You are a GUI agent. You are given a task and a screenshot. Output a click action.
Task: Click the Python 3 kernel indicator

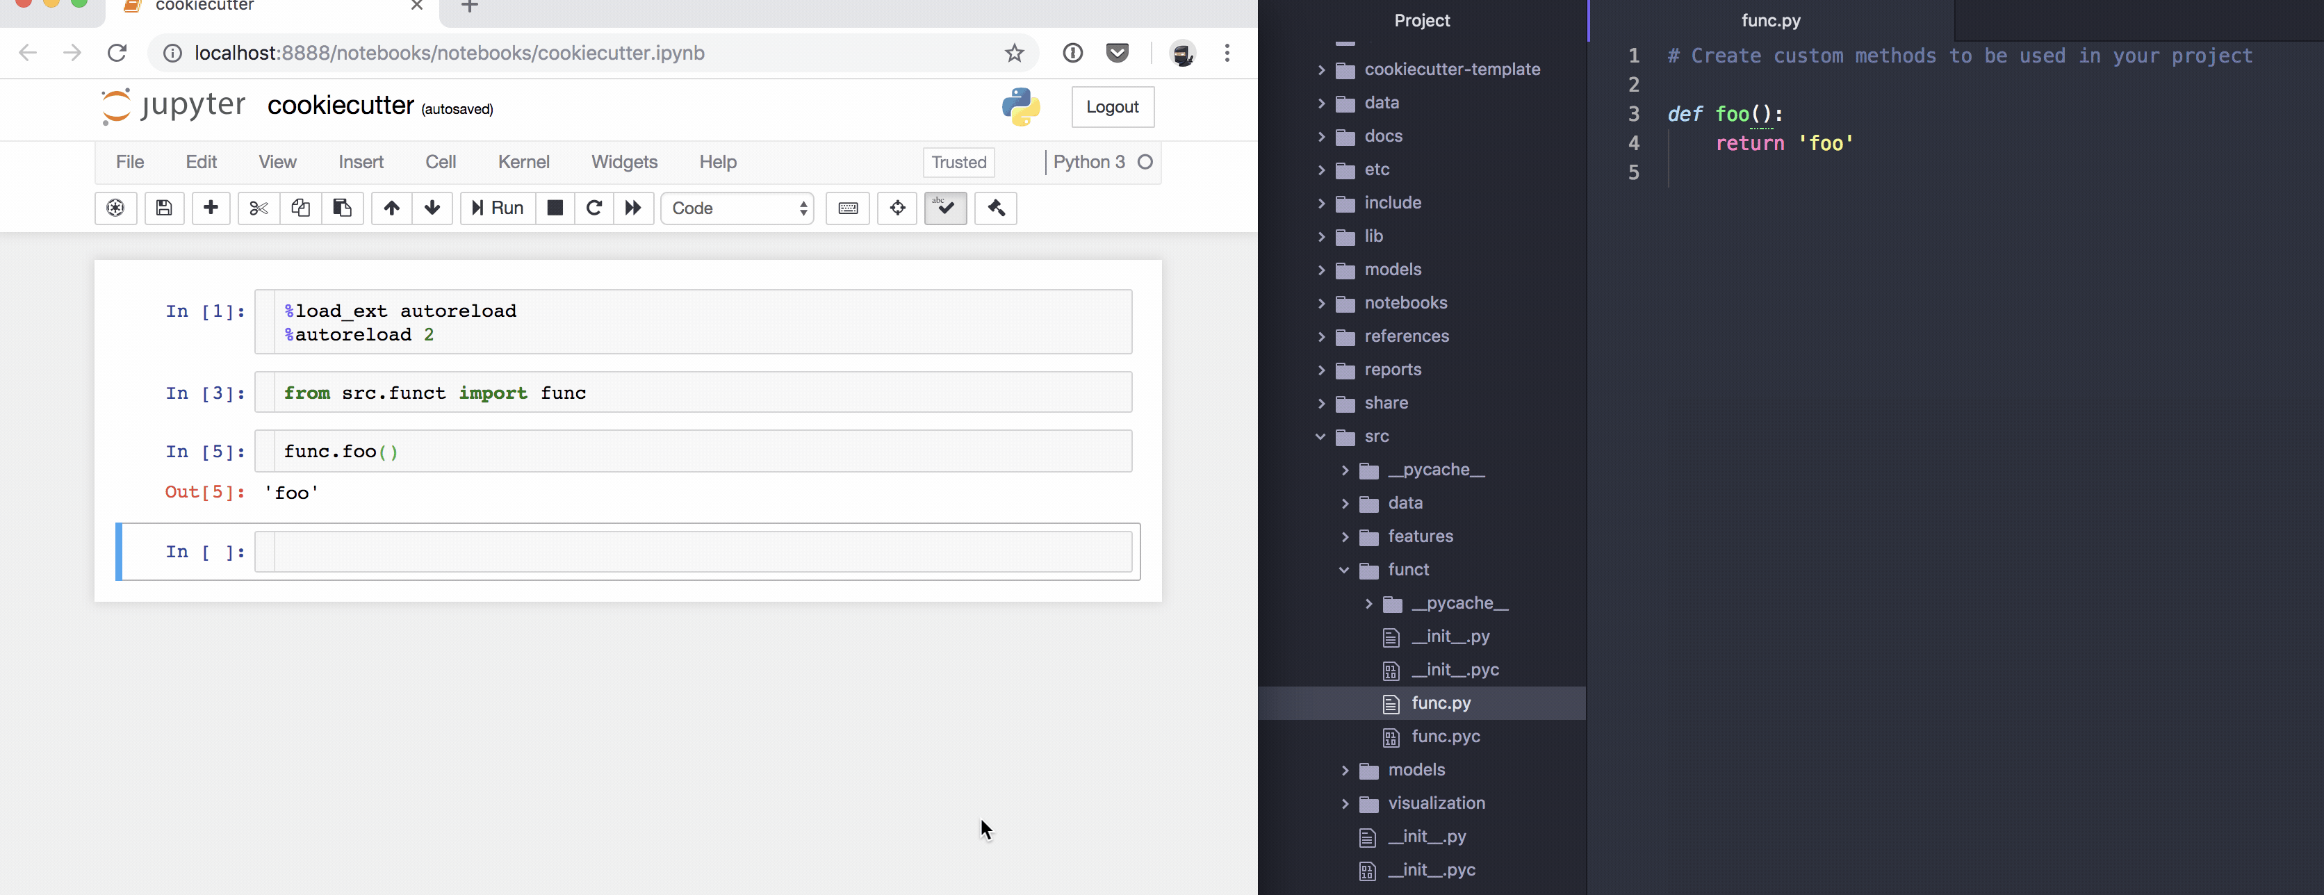pyautogui.click(x=1089, y=163)
